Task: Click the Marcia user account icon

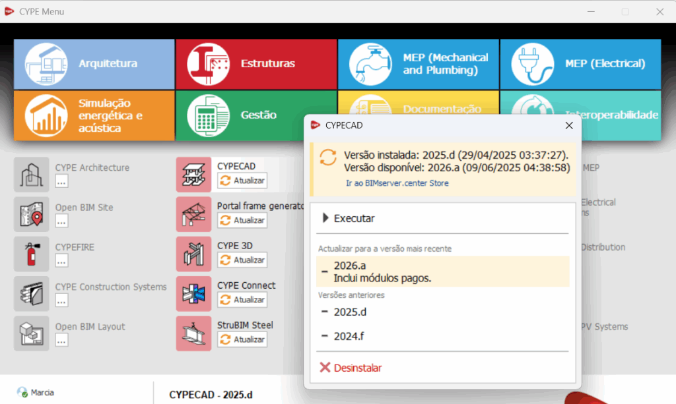Action: point(22,392)
